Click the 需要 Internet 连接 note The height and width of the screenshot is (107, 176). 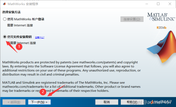[20, 25]
